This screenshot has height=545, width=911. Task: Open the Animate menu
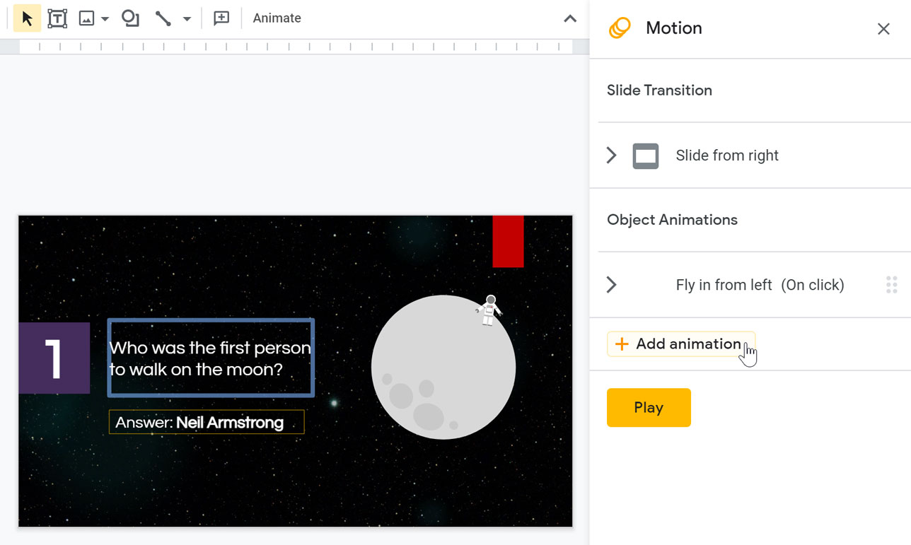tap(277, 18)
